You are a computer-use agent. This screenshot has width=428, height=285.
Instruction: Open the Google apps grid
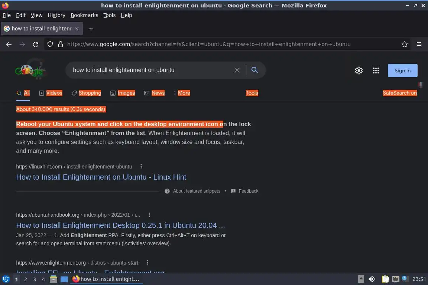coord(376,71)
